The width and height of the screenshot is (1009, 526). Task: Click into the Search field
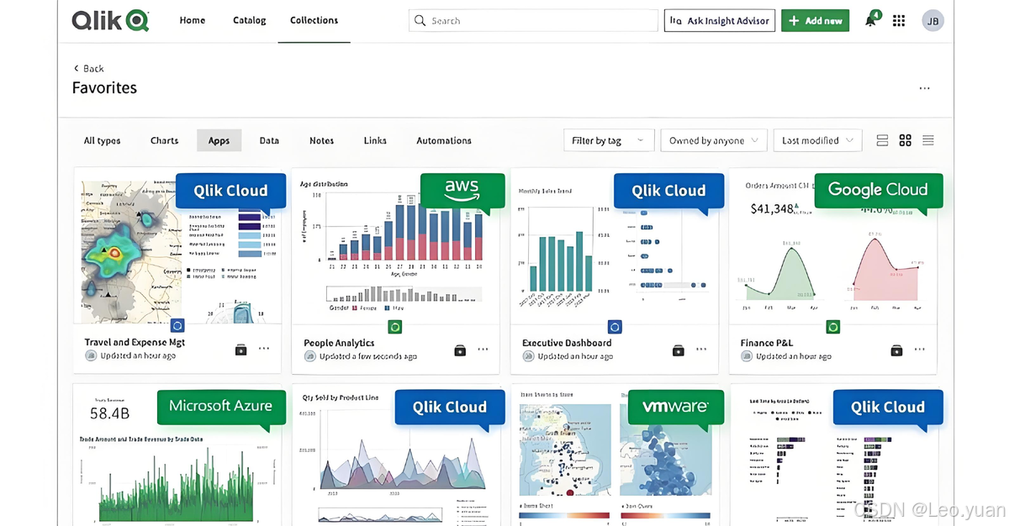point(533,21)
